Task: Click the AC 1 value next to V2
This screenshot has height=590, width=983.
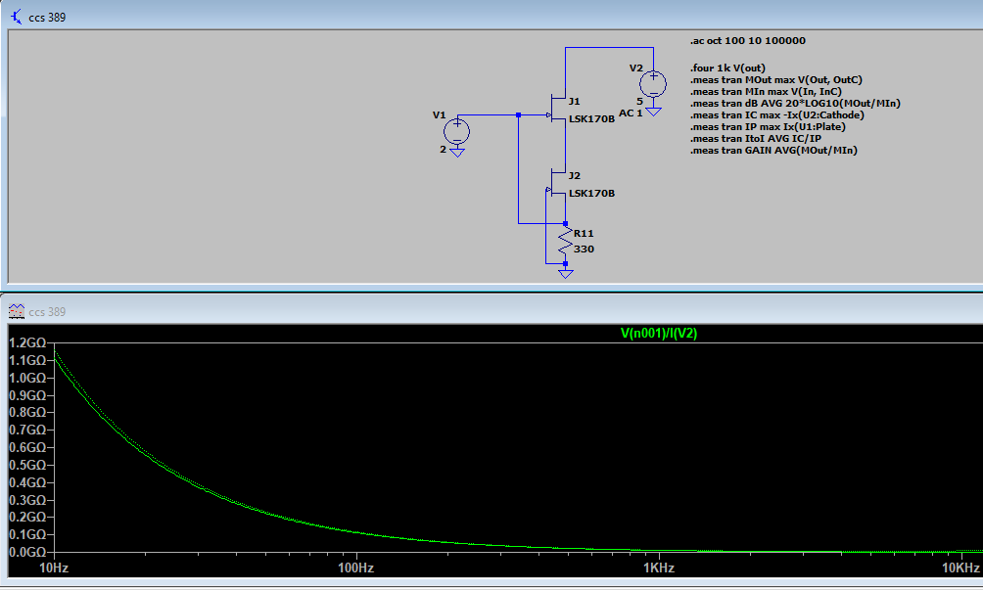Action: click(x=631, y=113)
